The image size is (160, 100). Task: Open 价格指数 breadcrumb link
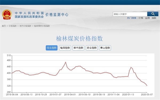click(x=13, y=26)
